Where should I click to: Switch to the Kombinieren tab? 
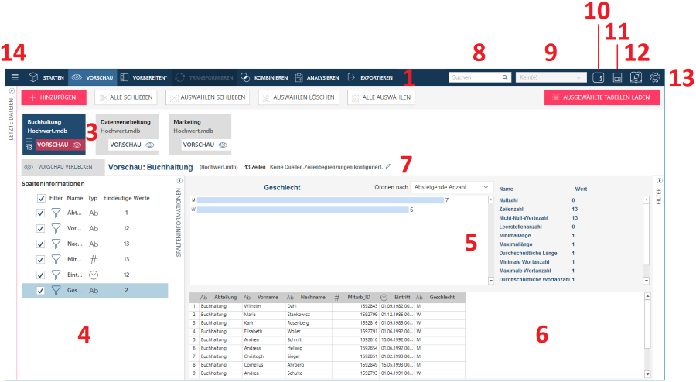(x=264, y=77)
